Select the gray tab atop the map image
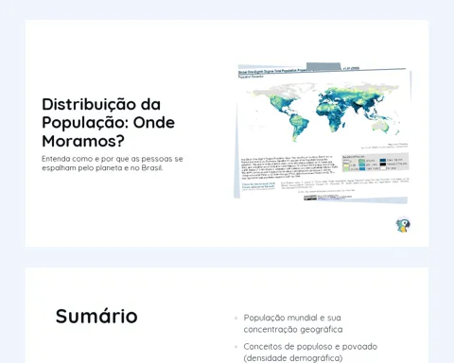The image size is (454, 363). pos(323,66)
